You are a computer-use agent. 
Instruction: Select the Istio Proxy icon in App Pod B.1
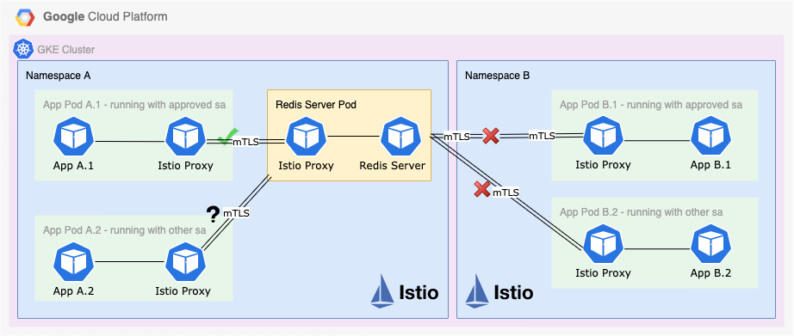pyautogui.click(x=603, y=137)
